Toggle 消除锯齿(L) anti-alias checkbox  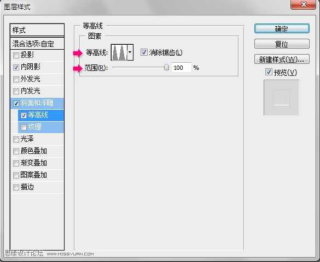click(144, 52)
